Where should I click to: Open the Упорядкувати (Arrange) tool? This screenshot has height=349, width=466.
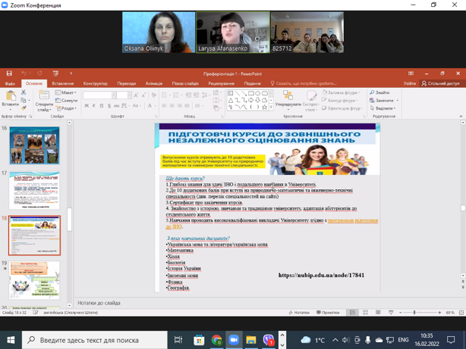288,98
